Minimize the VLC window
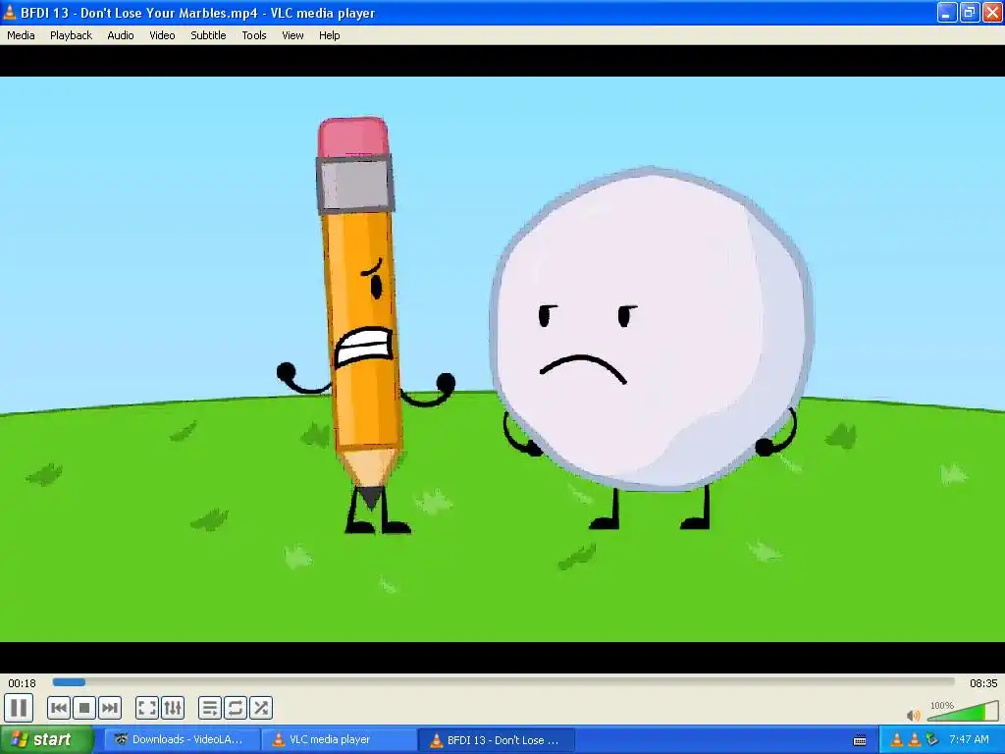Screen dimensions: 1005x754 click(x=947, y=12)
